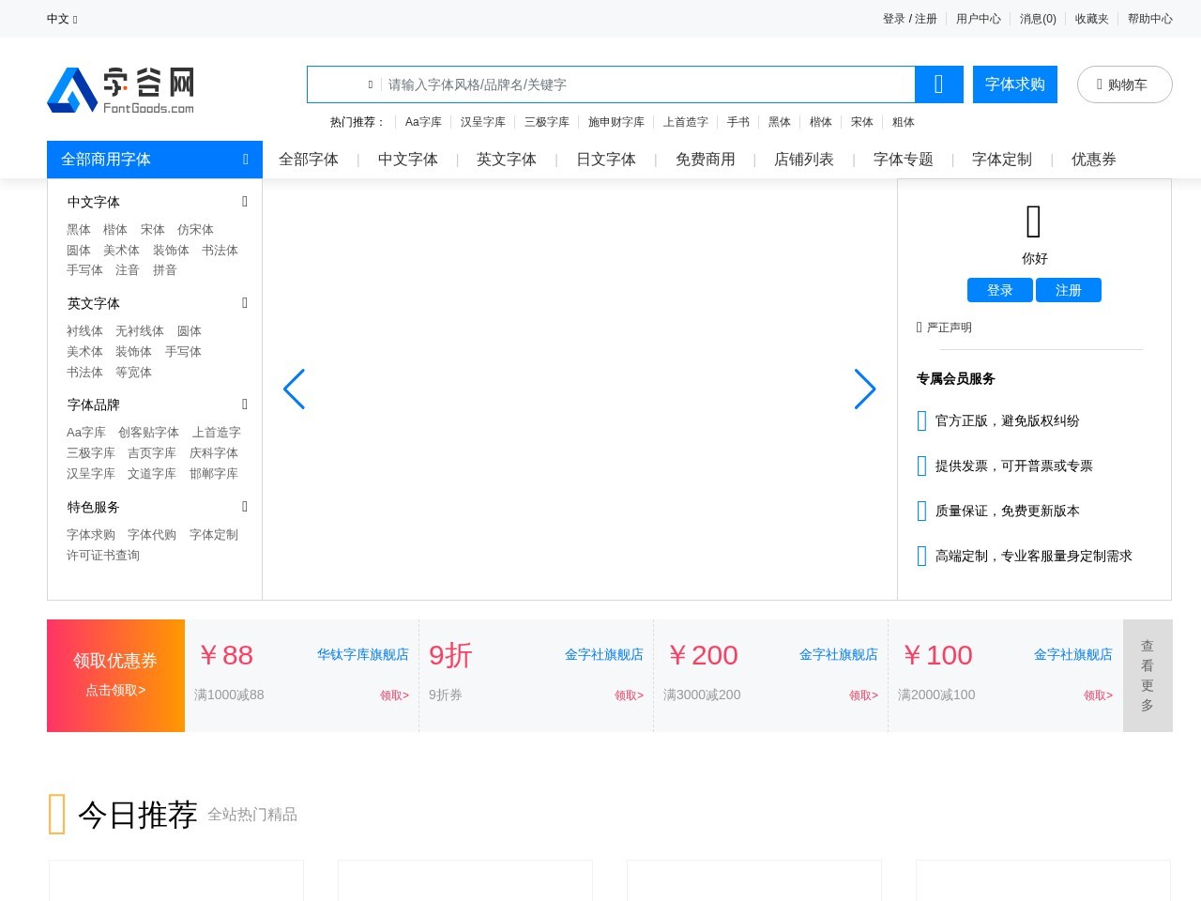
Task: Click 登录 / 注册 in top bar
Action: (910, 19)
